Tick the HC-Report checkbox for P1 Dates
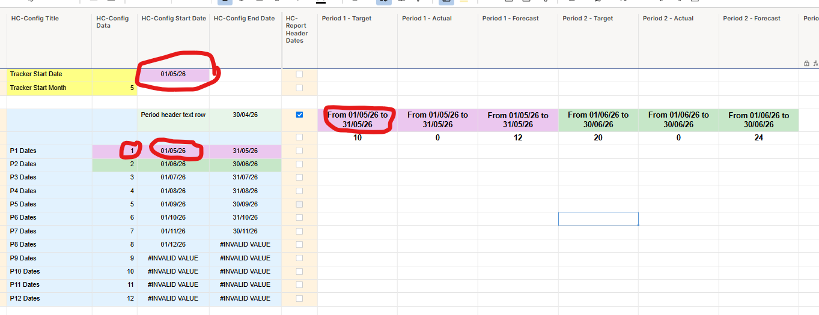Viewport: 819px width, 315px height. pyautogui.click(x=299, y=151)
